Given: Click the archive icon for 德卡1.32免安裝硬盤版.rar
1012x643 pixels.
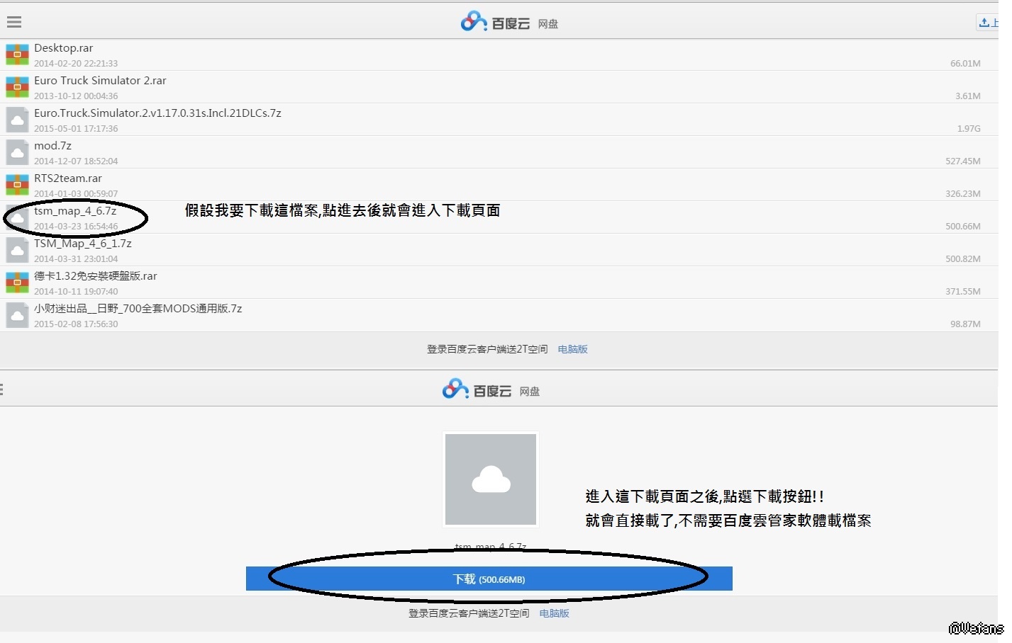Looking at the screenshot, I should (17, 283).
